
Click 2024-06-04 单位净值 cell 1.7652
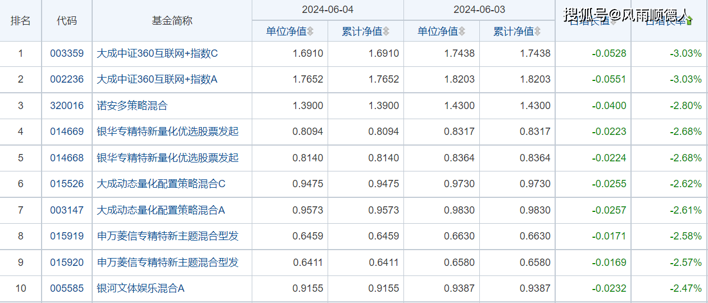(x=308, y=79)
